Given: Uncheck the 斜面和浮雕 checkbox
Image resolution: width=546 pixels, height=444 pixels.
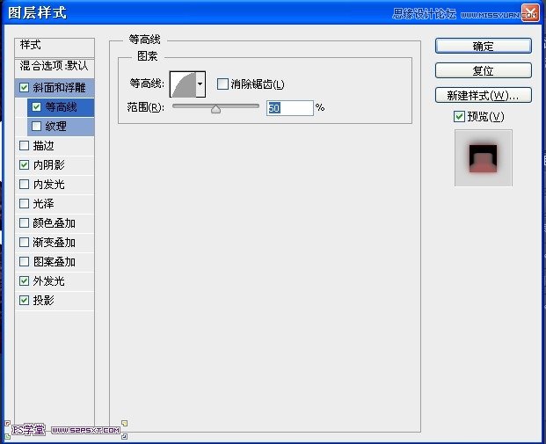Looking at the screenshot, I should click(x=24, y=87).
